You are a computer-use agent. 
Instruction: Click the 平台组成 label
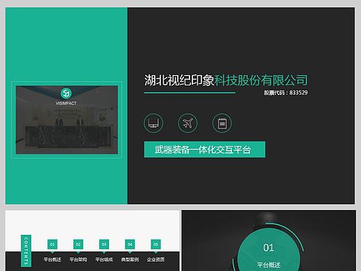tap(104, 259)
